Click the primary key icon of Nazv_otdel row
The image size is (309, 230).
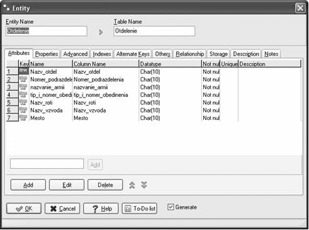(x=24, y=71)
